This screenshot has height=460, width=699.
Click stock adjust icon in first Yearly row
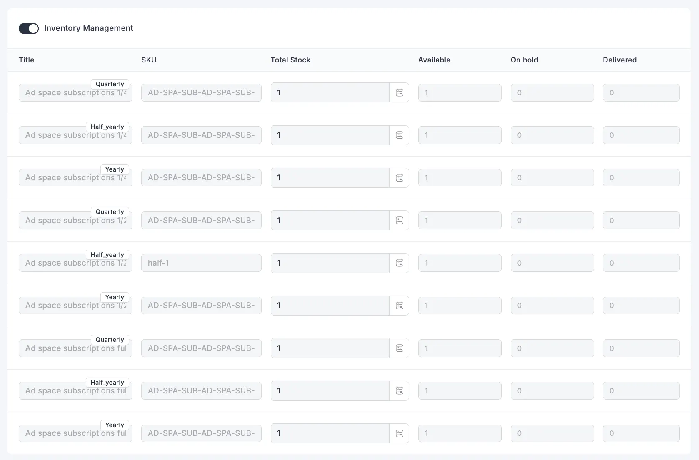(399, 178)
